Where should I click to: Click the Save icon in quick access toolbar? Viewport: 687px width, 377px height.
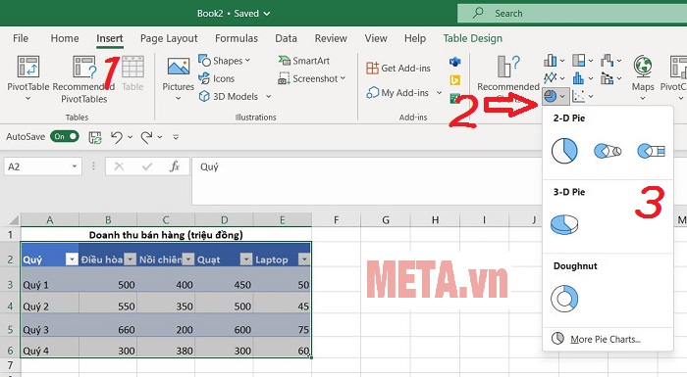tap(95, 137)
